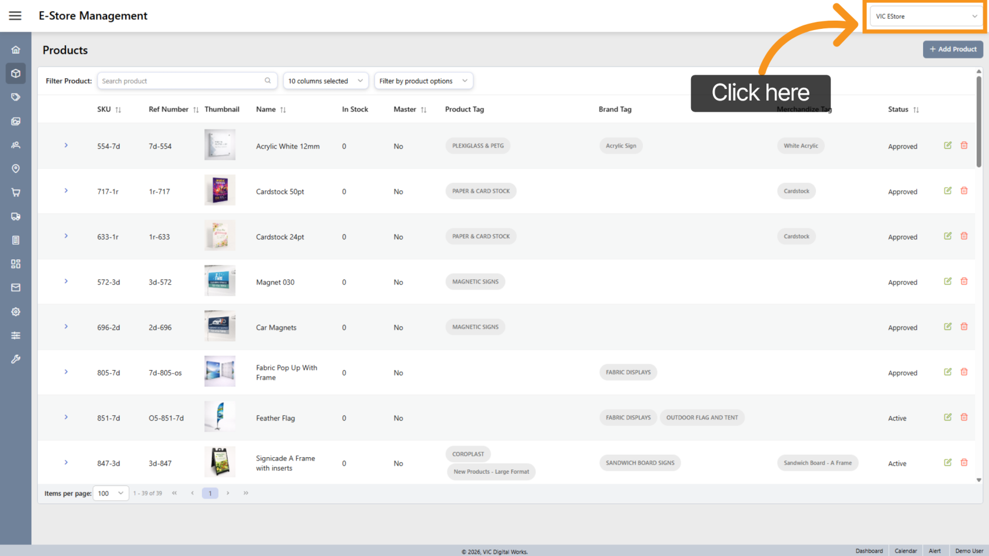Open the Dashboard link in footer

[x=869, y=551]
